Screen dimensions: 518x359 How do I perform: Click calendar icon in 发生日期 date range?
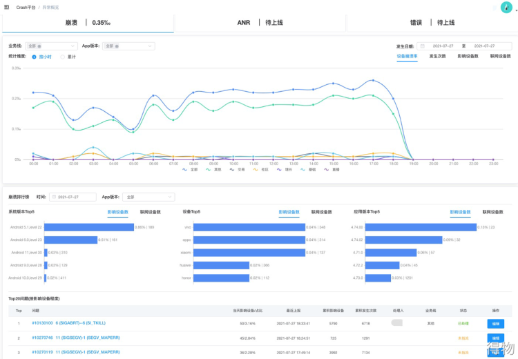pyautogui.click(x=423, y=46)
